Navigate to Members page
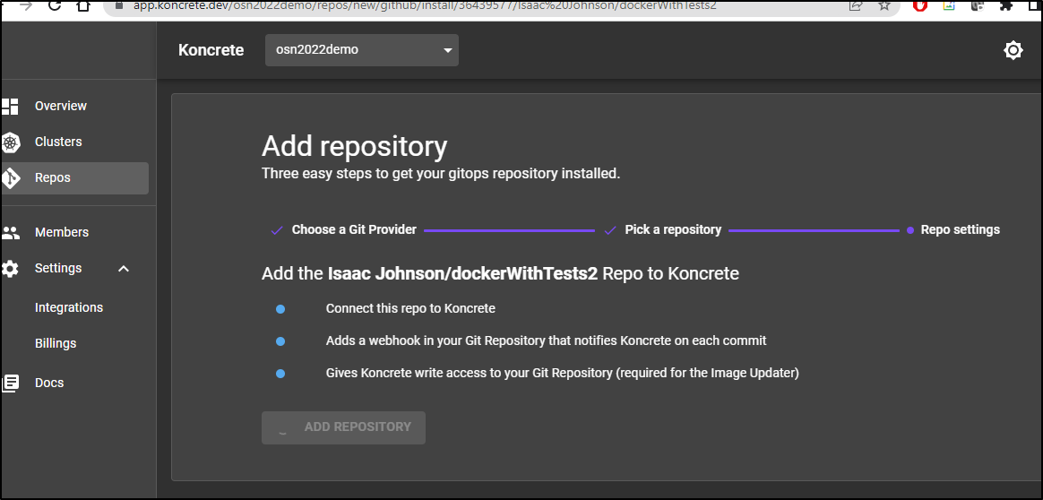Viewport: 1043px width, 500px height. (61, 232)
